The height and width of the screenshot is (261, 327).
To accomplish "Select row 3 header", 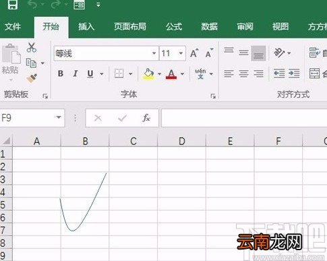I will tap(6, 179).
